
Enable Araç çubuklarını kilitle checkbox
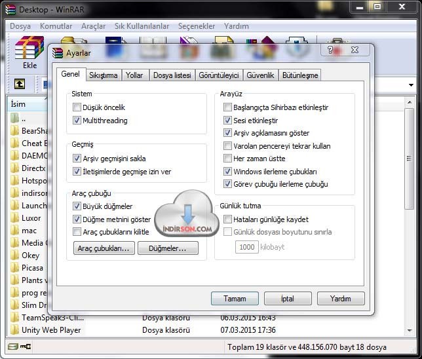click(77, 232)
